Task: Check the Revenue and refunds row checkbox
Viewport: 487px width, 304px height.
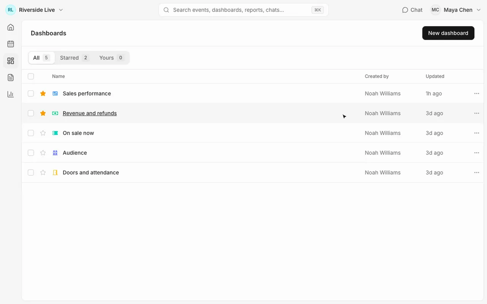Action: [31, 113]
